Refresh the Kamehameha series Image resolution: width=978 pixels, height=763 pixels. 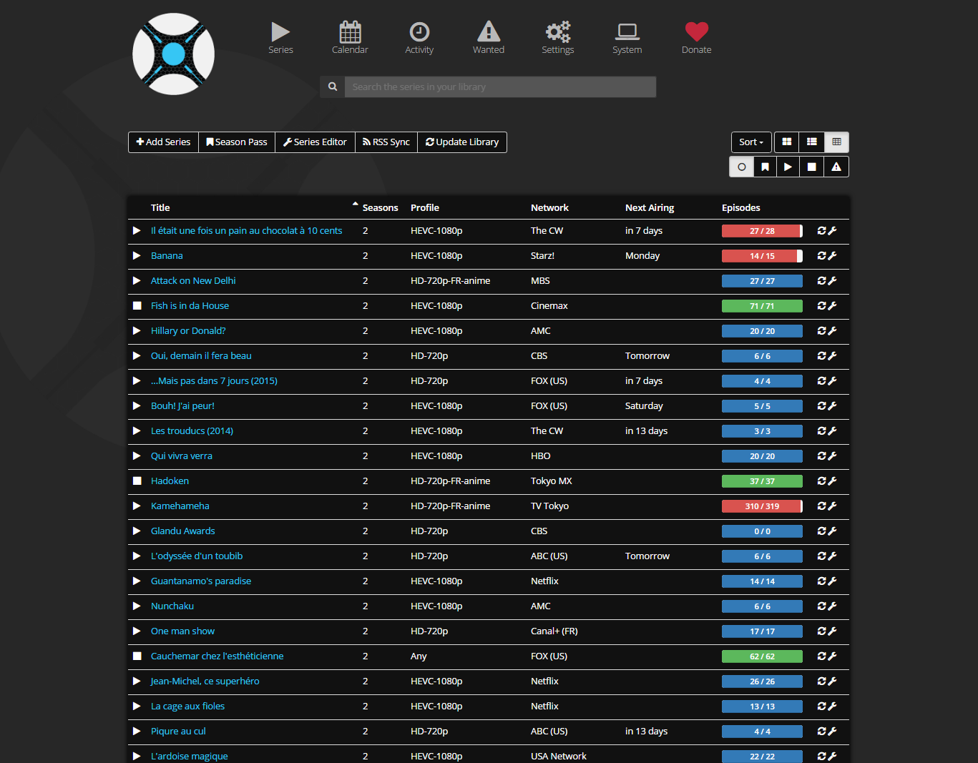[x=821, y=506]
